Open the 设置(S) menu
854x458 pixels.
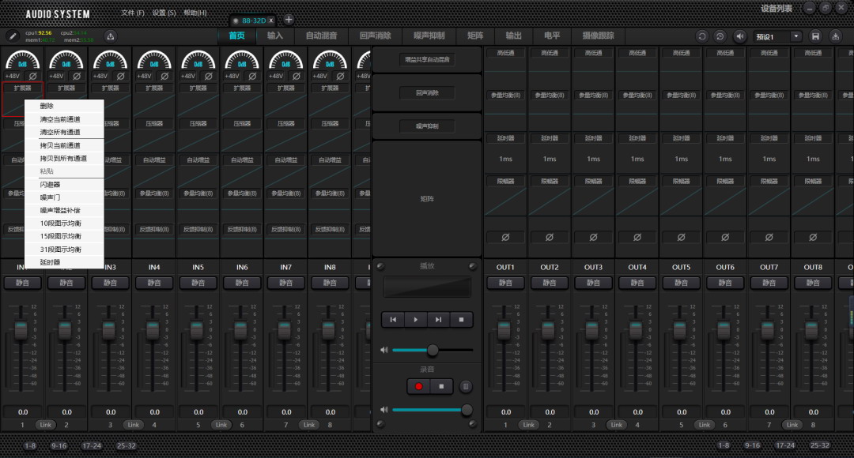[164, 13]
